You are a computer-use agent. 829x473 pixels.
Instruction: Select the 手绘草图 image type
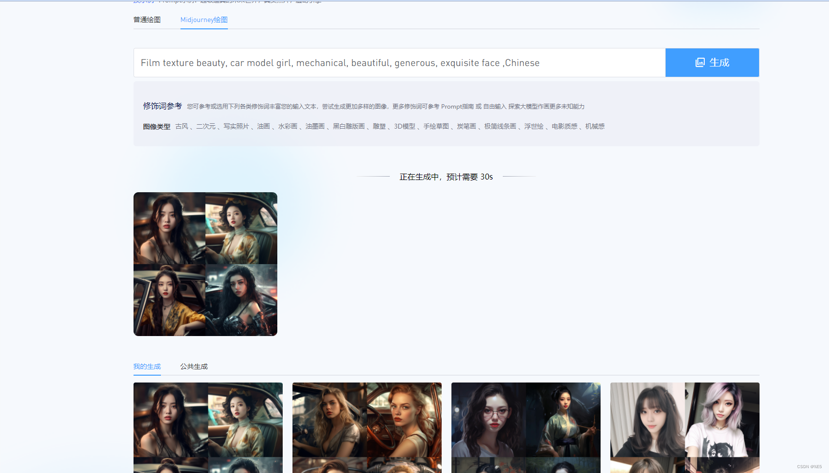[x=436, y=126]
